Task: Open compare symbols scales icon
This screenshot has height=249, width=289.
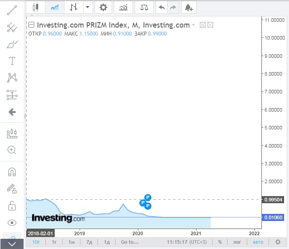Action: pos(144,8)
